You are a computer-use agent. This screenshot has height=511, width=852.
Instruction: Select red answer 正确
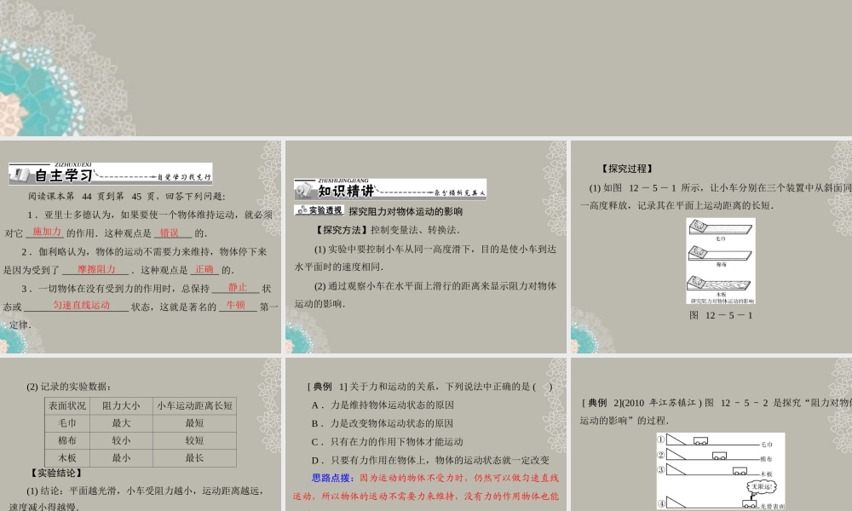[x=204, y=269]
